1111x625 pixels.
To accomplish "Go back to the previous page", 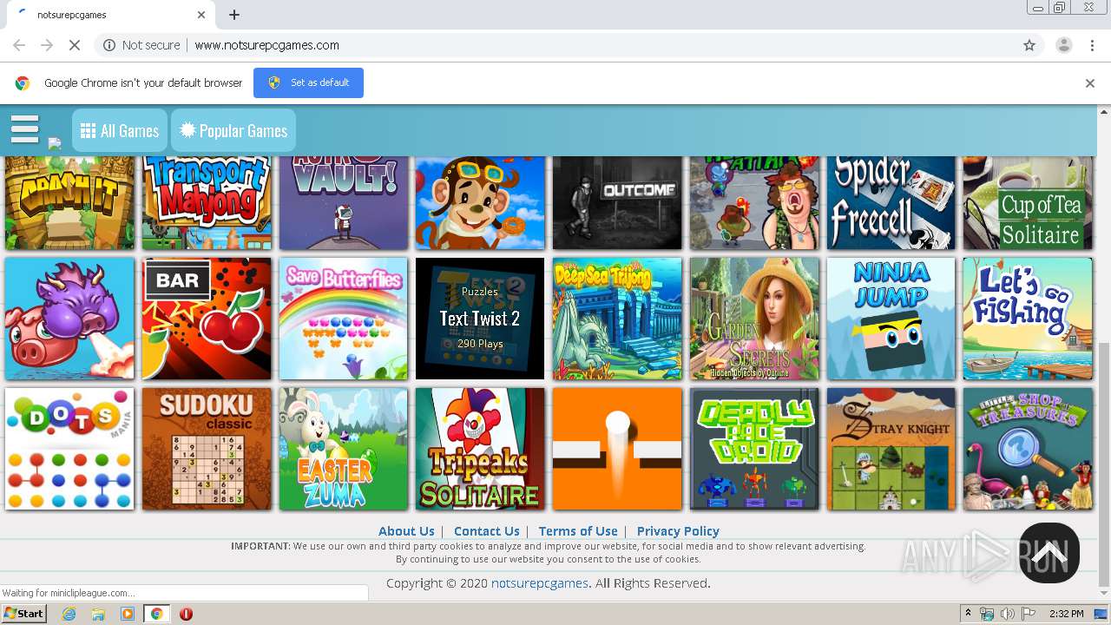I will (x=19, y=45).
